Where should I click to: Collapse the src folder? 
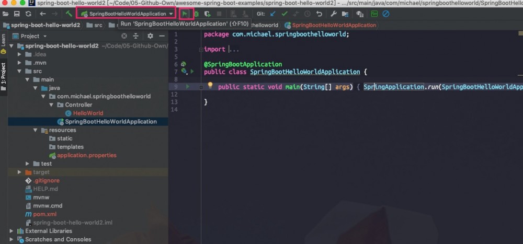(x=19, y=71)
